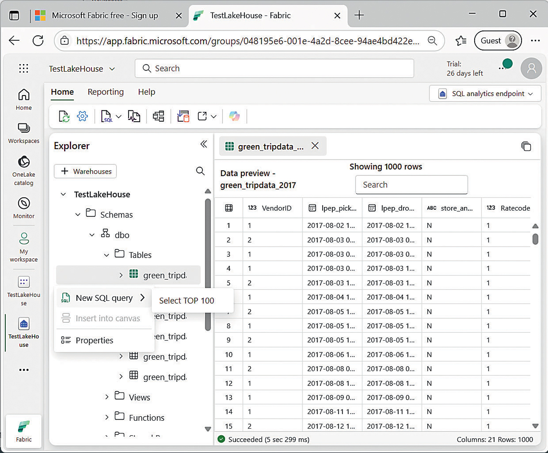Open the model layouts icon in ribbon

[x=158, y=116]
